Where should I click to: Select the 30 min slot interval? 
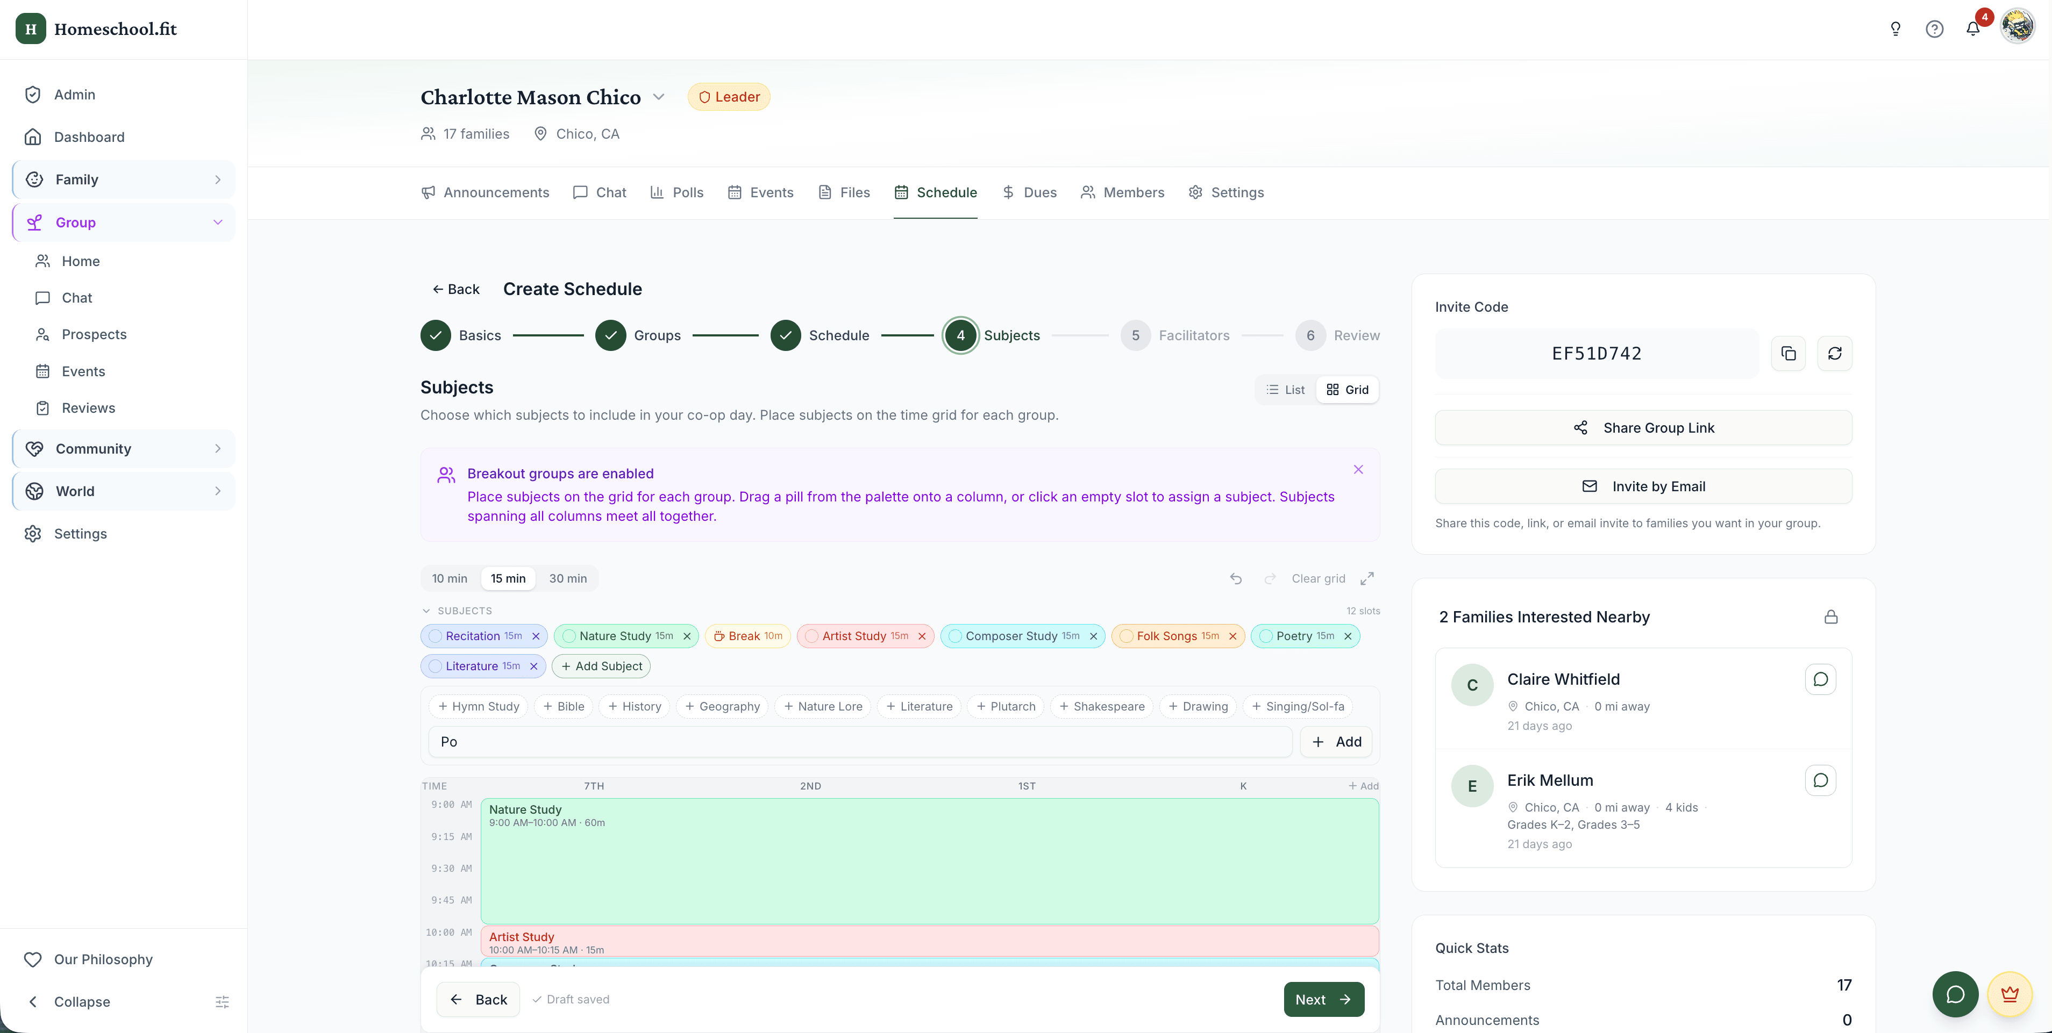pos(567,578)
